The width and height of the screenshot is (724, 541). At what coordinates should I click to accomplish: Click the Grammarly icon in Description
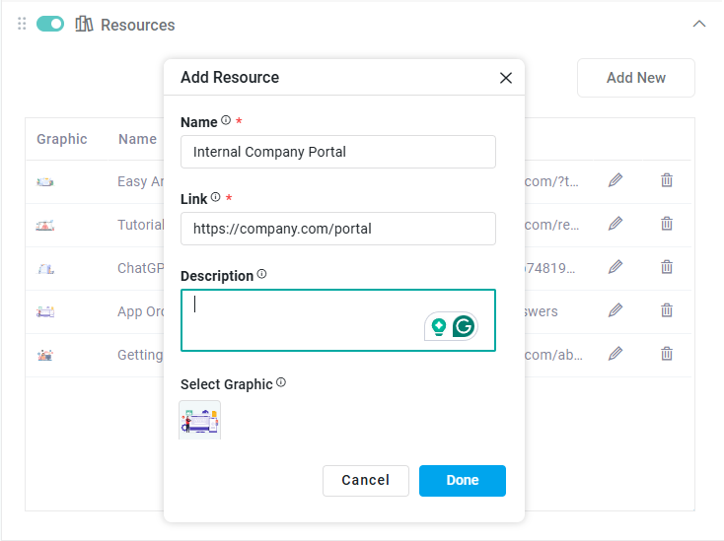464,326
